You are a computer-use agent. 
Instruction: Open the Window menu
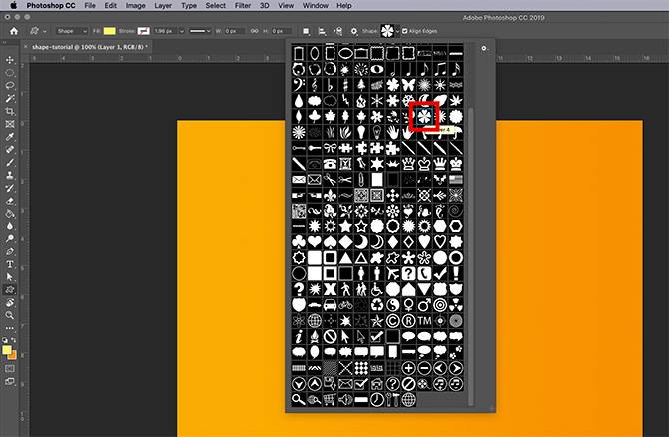(x=315, y=6)
